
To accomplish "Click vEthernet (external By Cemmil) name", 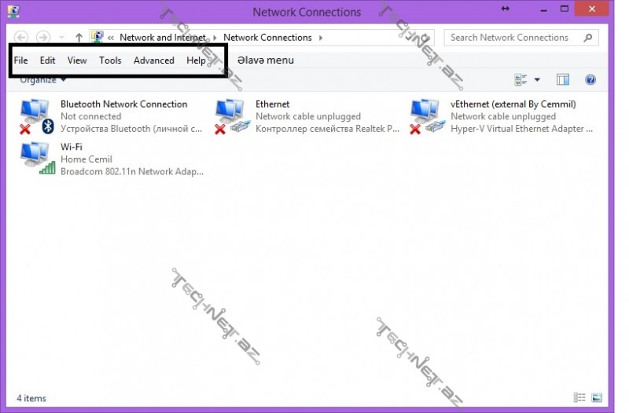I will (513, 104).
